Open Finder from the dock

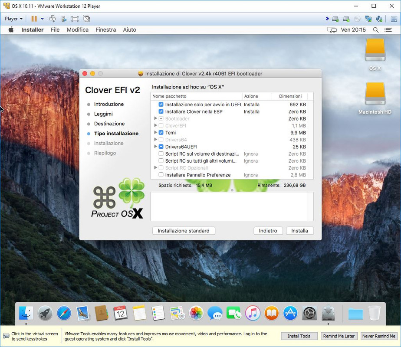pyautogui.click(x=26, y=313)
